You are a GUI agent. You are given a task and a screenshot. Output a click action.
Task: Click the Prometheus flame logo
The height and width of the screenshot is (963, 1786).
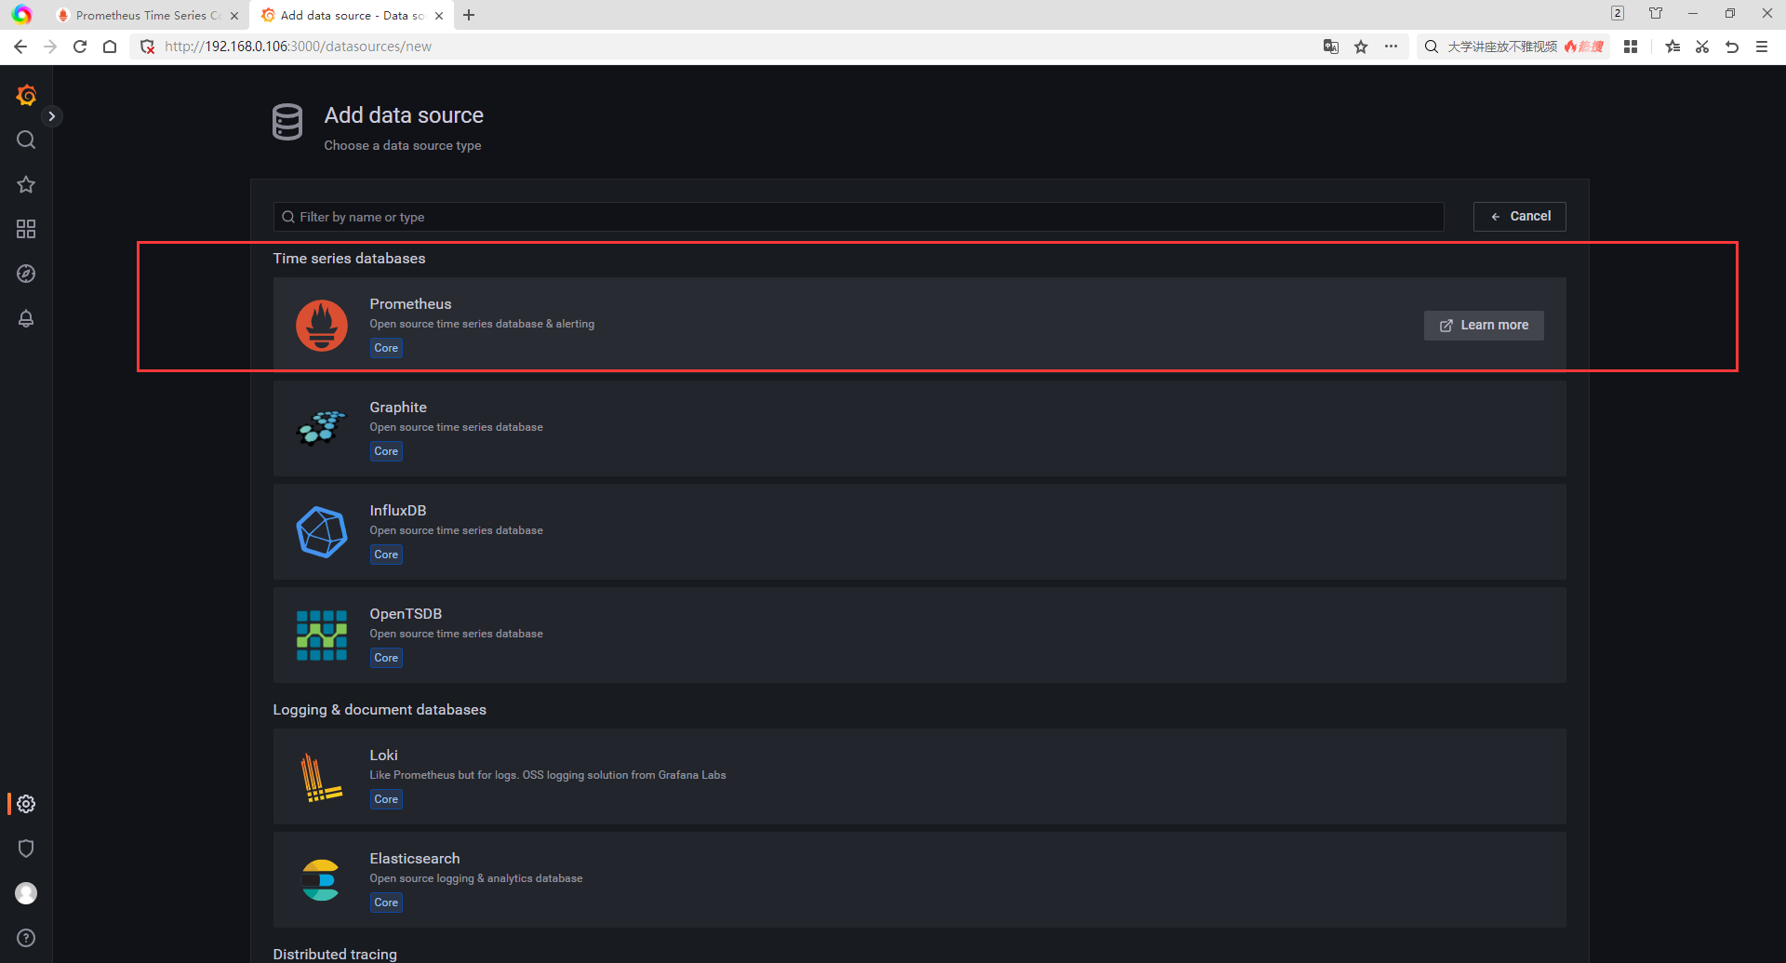[x=322, y=326]
